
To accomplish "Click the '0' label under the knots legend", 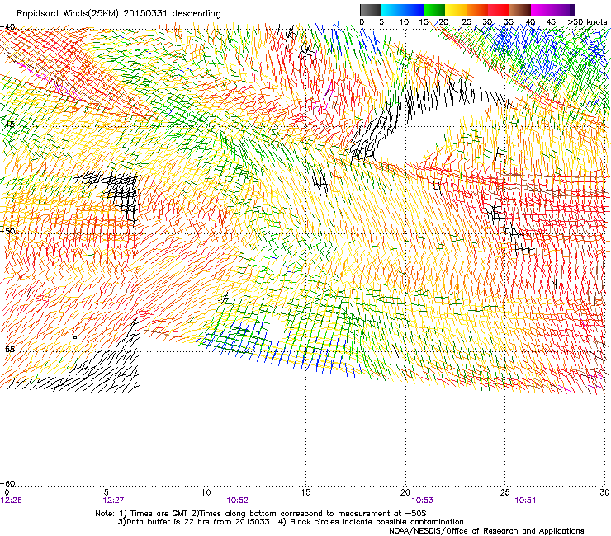I will point(362,22).
